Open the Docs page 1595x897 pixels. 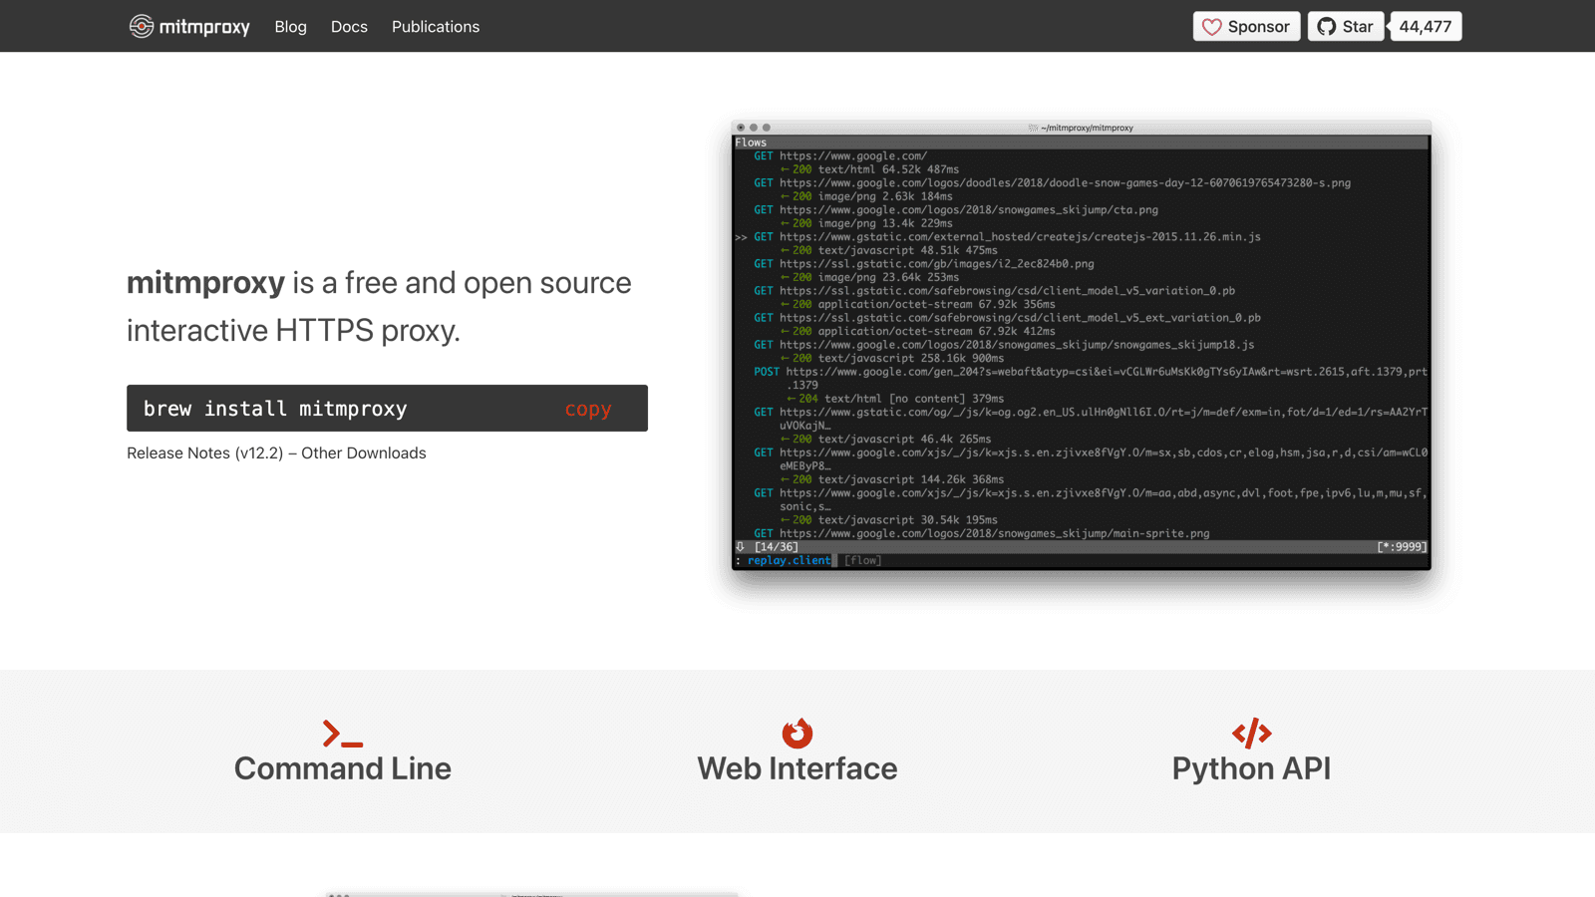349,27
